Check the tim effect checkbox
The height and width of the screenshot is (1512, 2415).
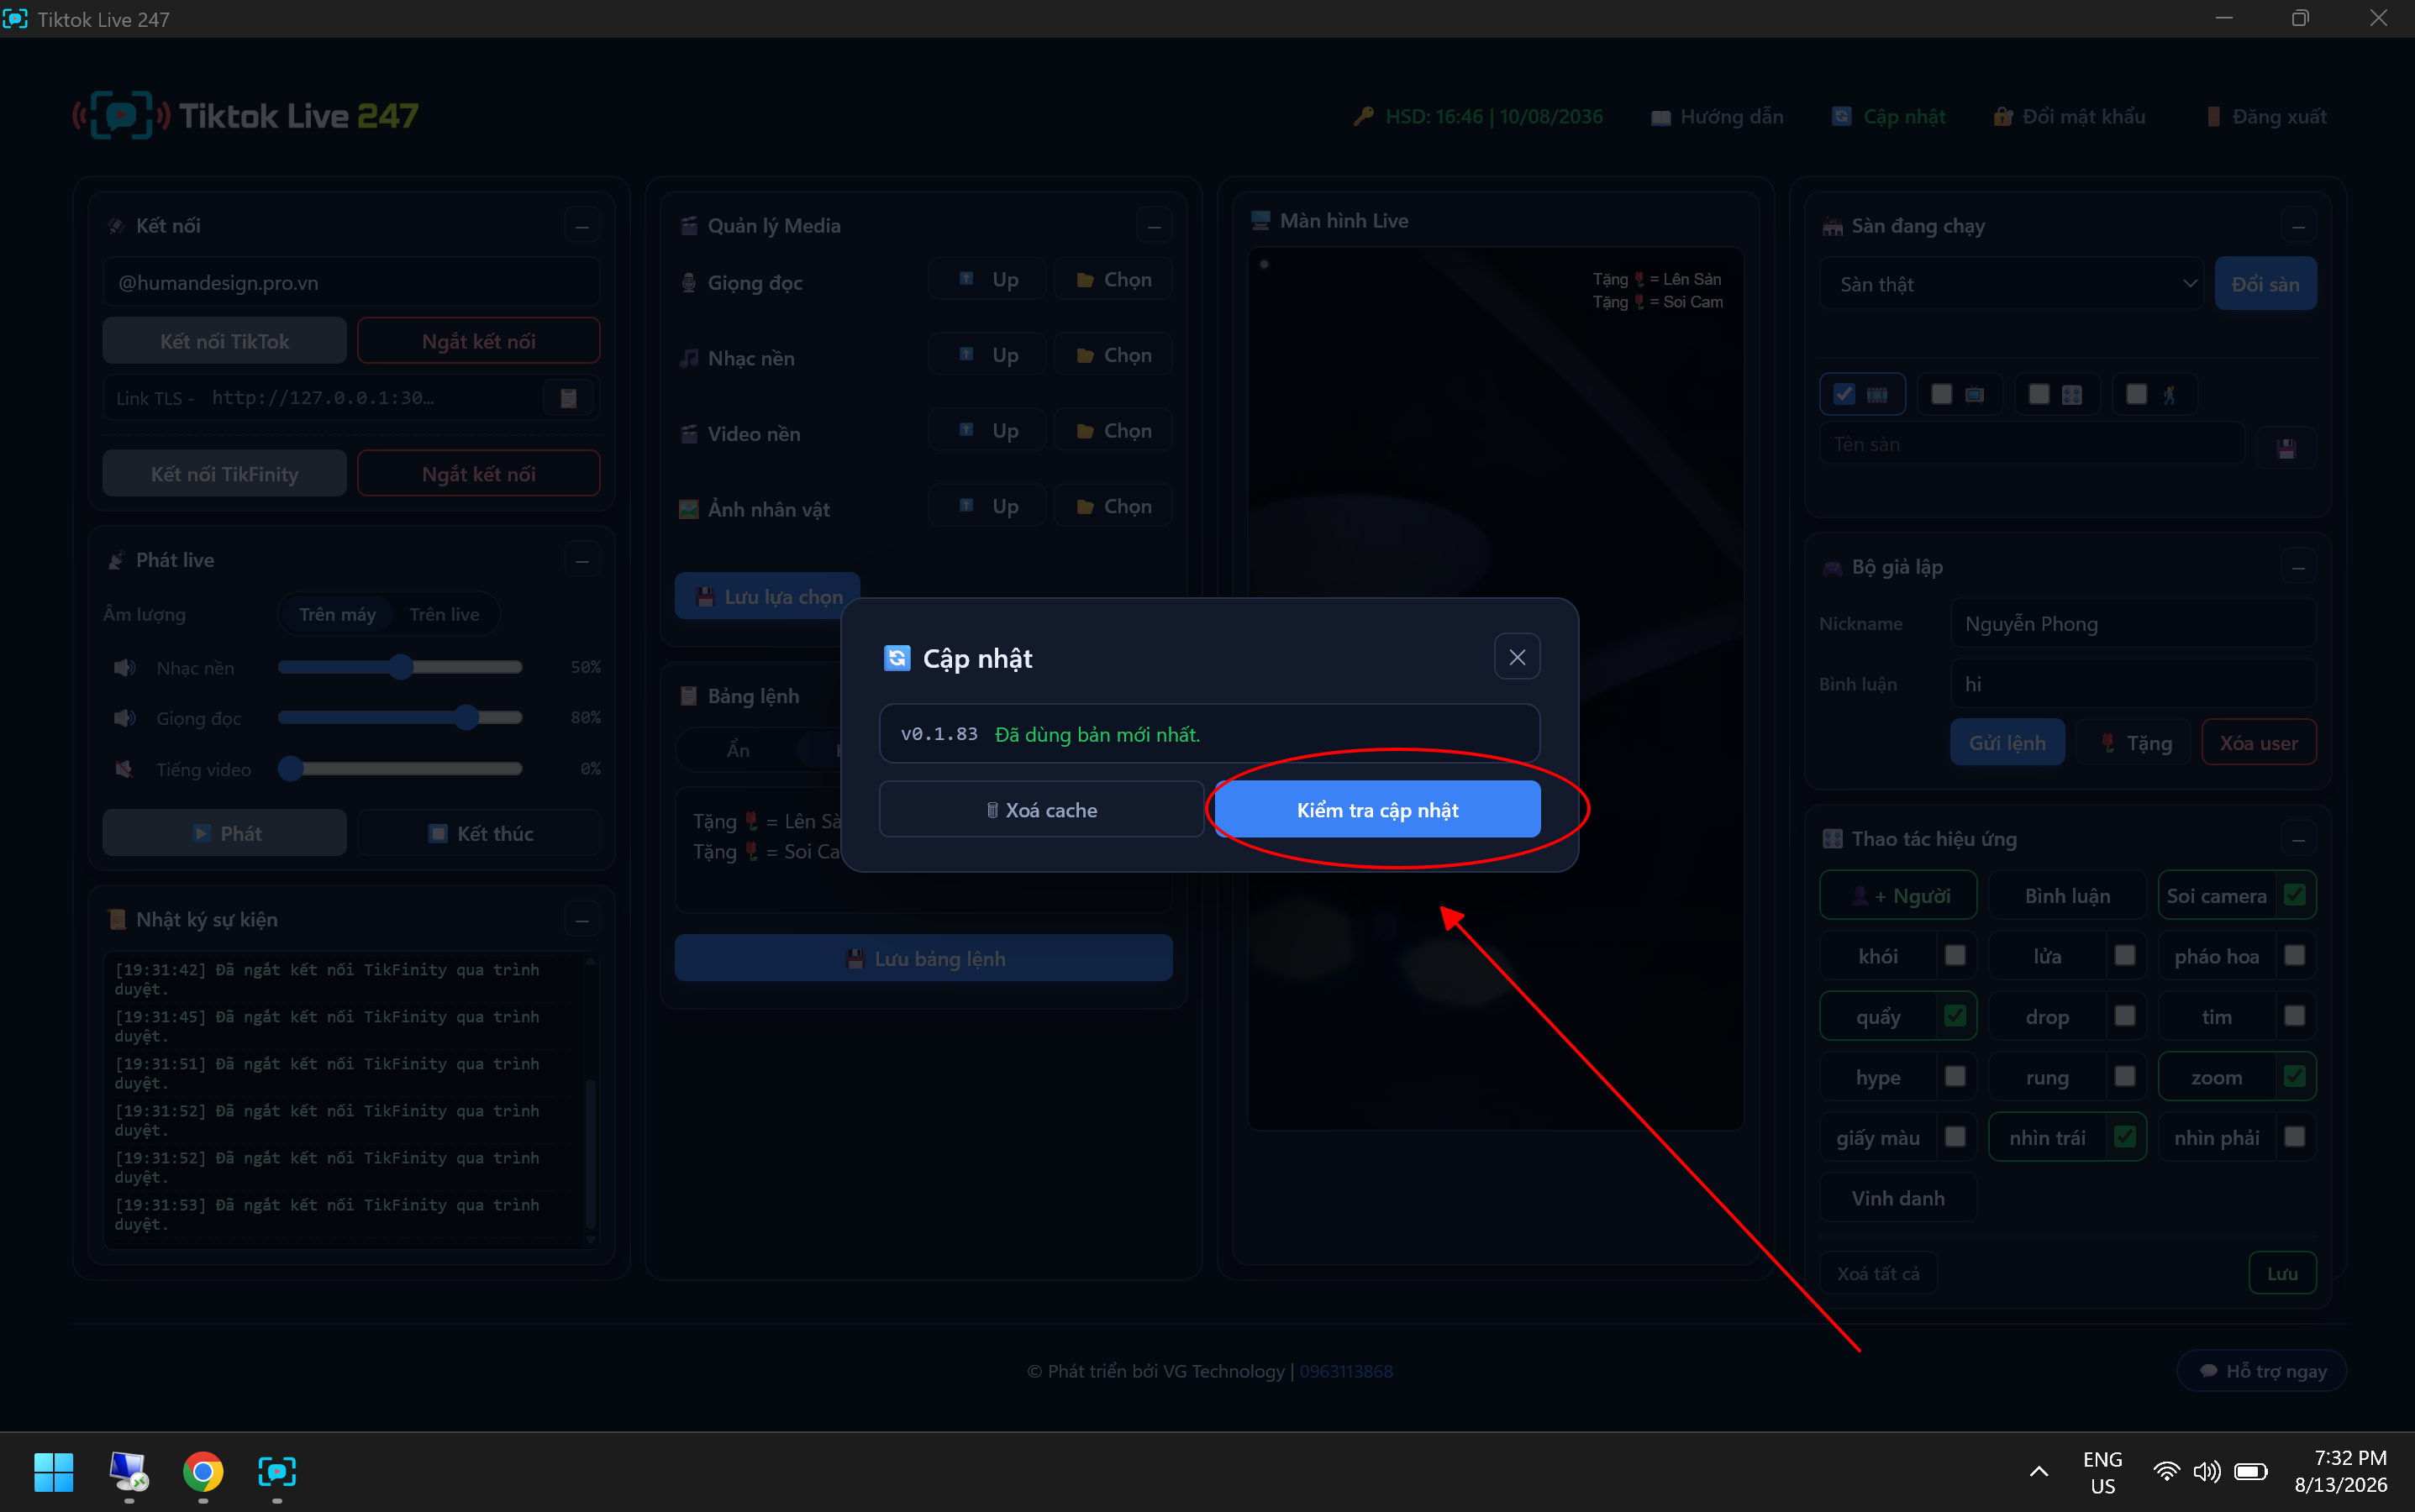(x=2294, y=1016)
